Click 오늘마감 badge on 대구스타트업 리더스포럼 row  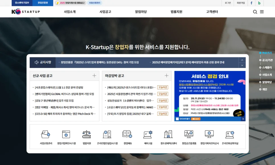point(163,87)
